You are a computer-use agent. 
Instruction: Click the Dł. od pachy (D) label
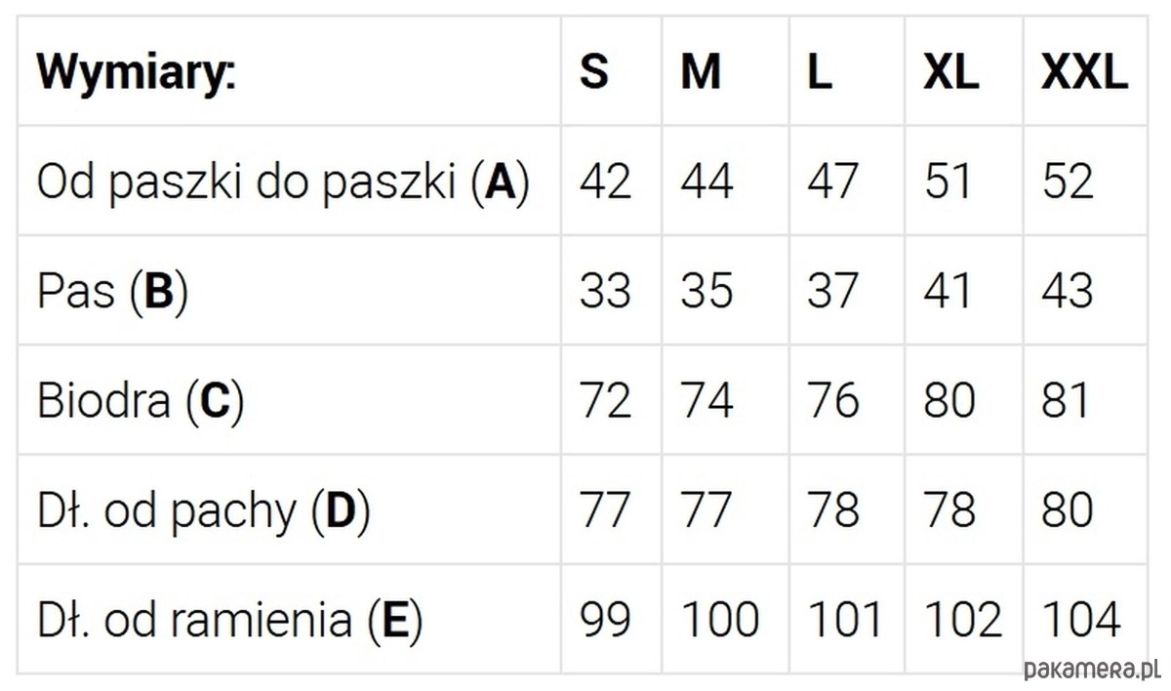[x=204, y=510]
